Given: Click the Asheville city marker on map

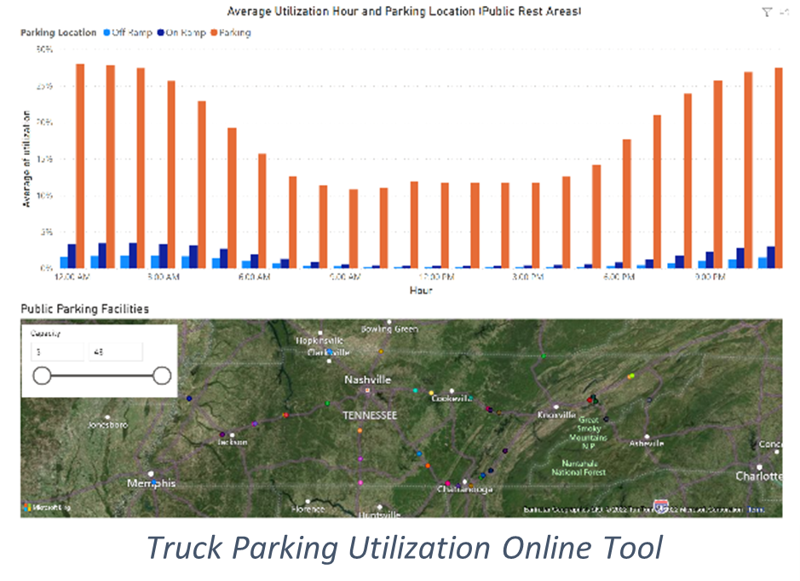Looking at the screenshot, I should [646, 434].
